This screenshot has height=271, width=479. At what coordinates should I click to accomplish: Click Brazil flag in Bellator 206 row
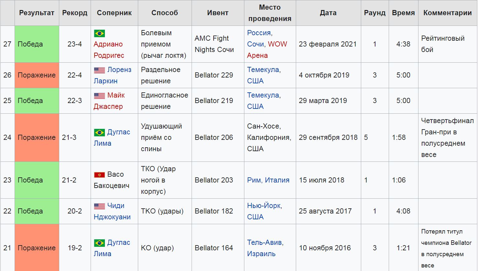tap(99, 132)
